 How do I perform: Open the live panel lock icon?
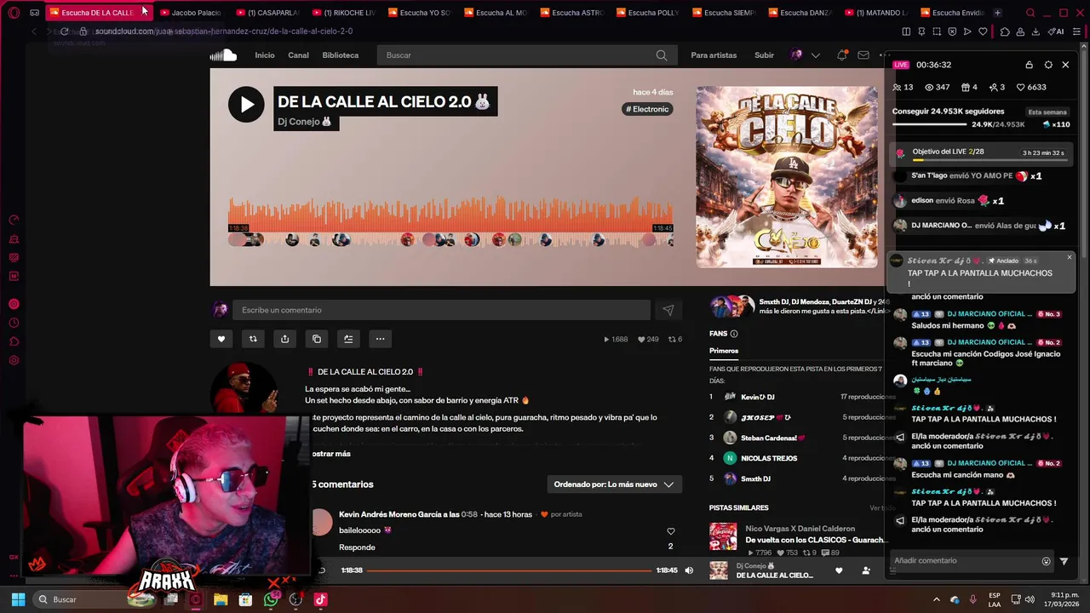tap(1029, 65)
